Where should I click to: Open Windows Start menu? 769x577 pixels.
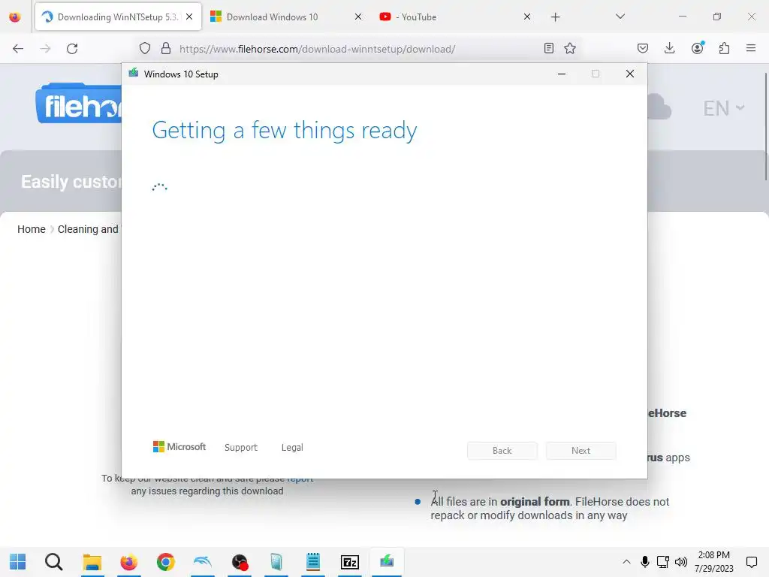pyautogui.click(x=18, y=562)
